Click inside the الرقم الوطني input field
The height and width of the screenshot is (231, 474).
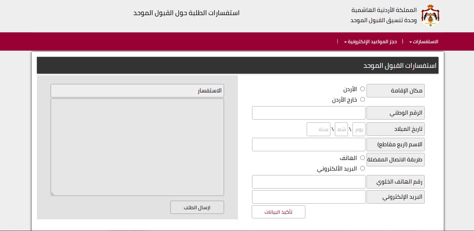tap(308, 113)
